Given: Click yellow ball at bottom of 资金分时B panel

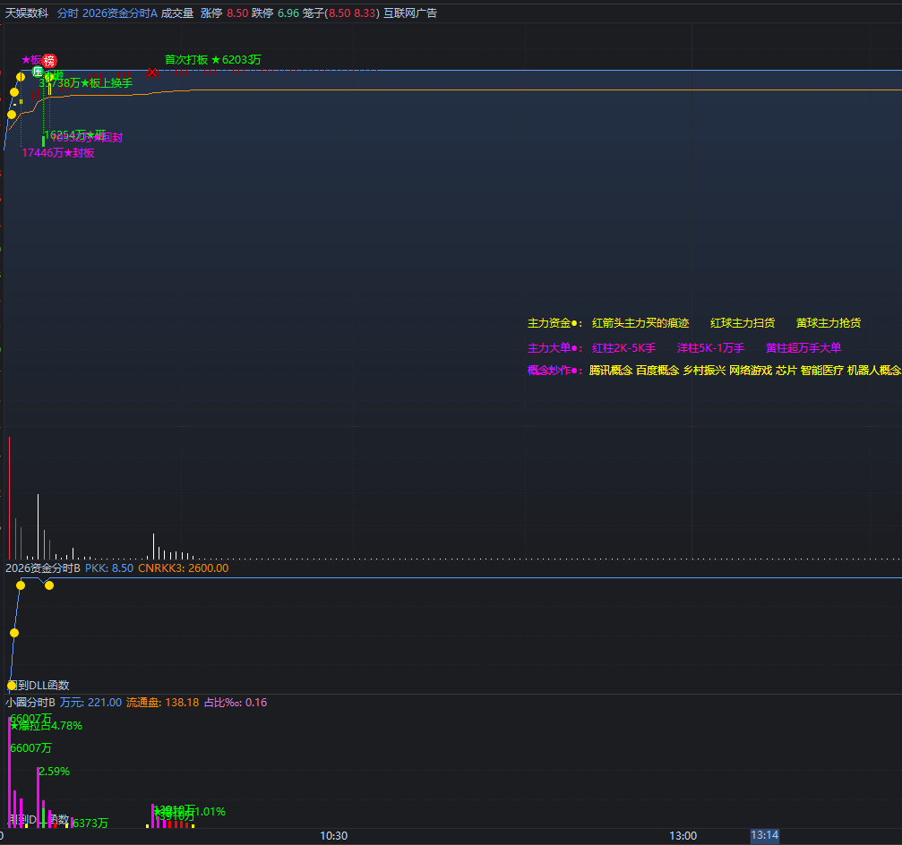Looking at the screenshot, I should click(x=12, y=685).
